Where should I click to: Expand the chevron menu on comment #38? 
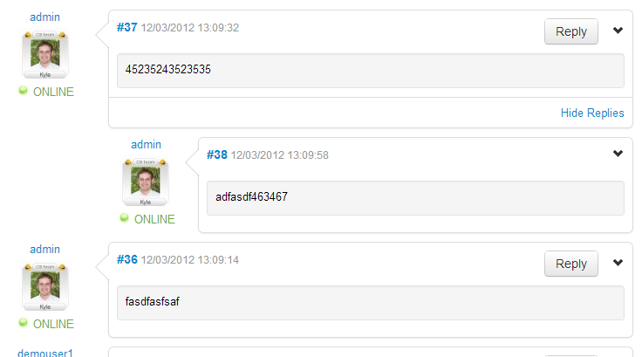[x=618, y=154]
